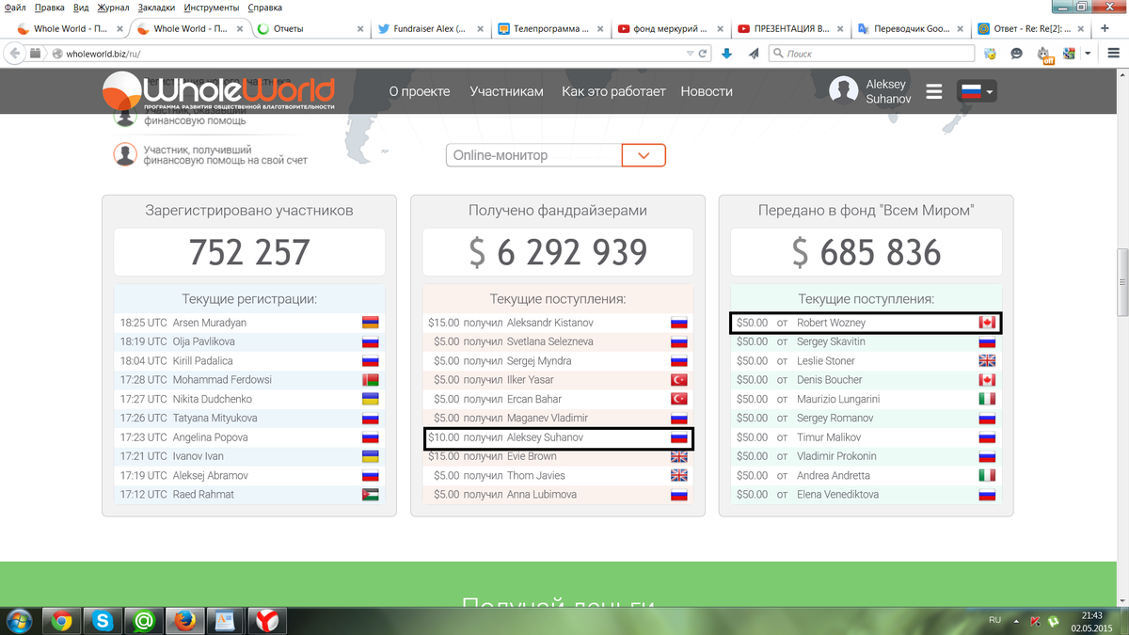1129x635 pixels.
Task: Click the Italian flag beside Maurizio Lungarini
Action: (987, 399)
